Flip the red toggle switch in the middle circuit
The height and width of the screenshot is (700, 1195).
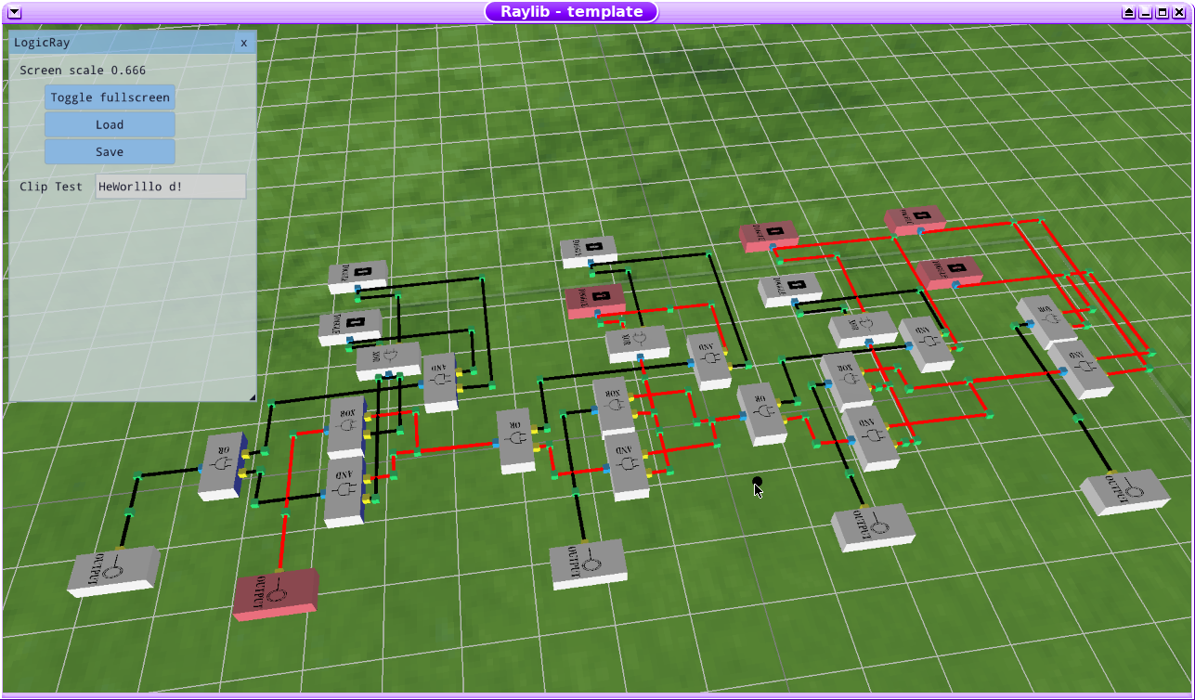(595, 300)
